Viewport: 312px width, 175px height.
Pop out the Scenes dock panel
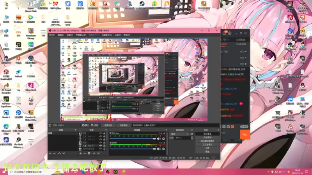point(76,130)
